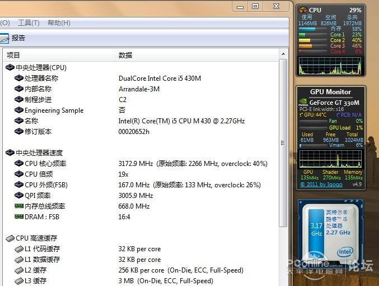Image resolution: width=379 pixels, height=286 pixels.
Task: Click the chip icon beside Engineering Sample
Action: point(18,110)
